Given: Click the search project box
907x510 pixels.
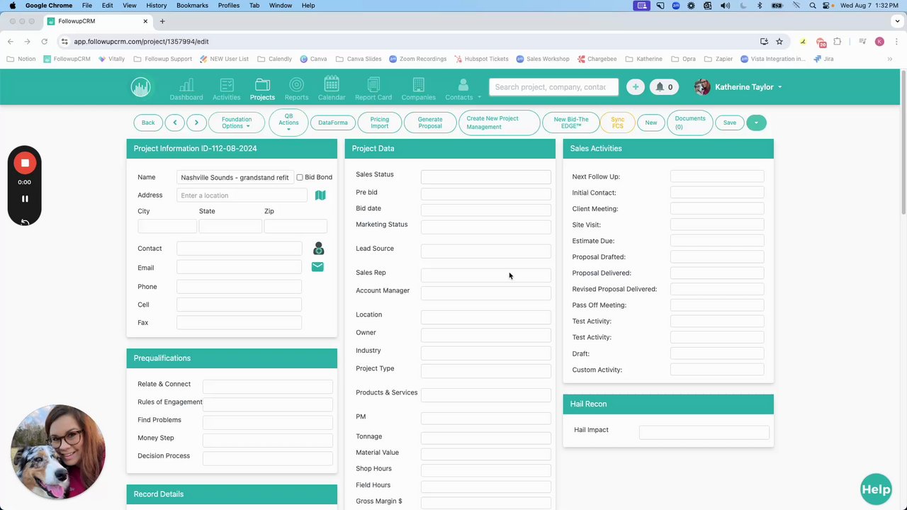Looking at the screenshot, I should point(553,87).
